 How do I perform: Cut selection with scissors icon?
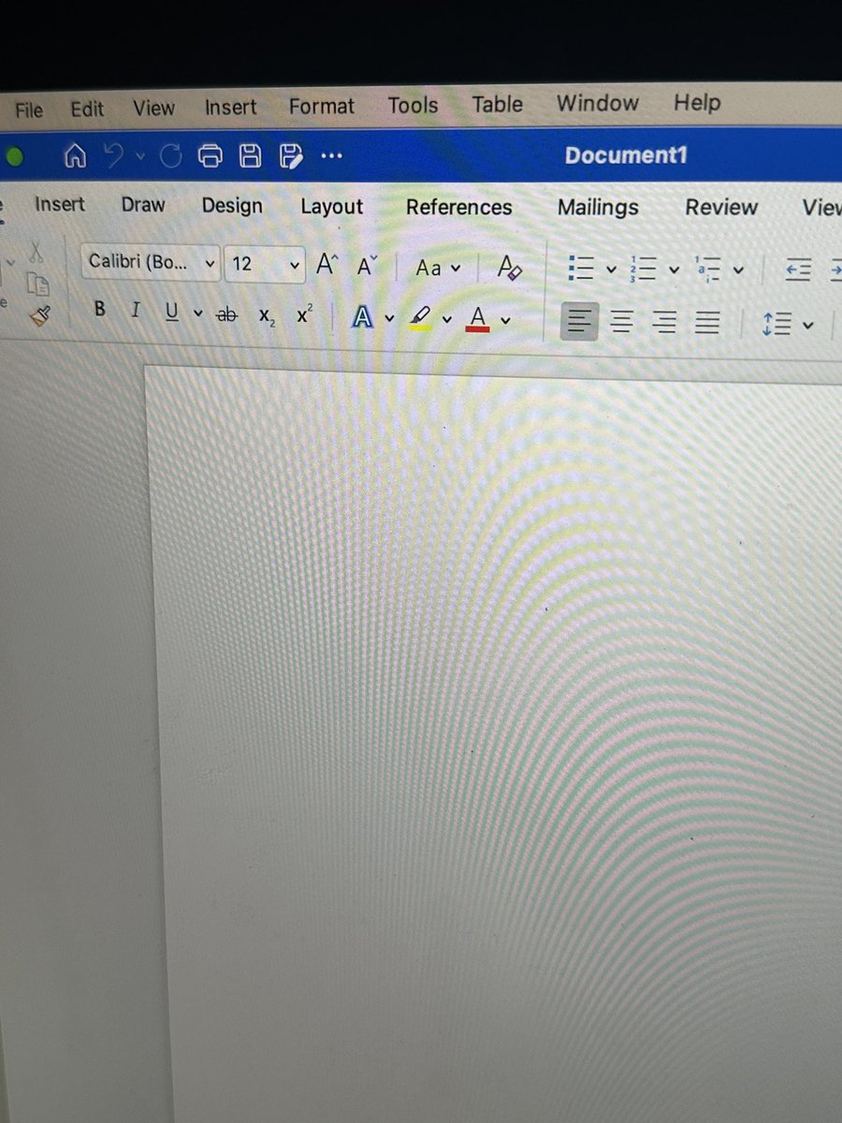click(36, 251)
